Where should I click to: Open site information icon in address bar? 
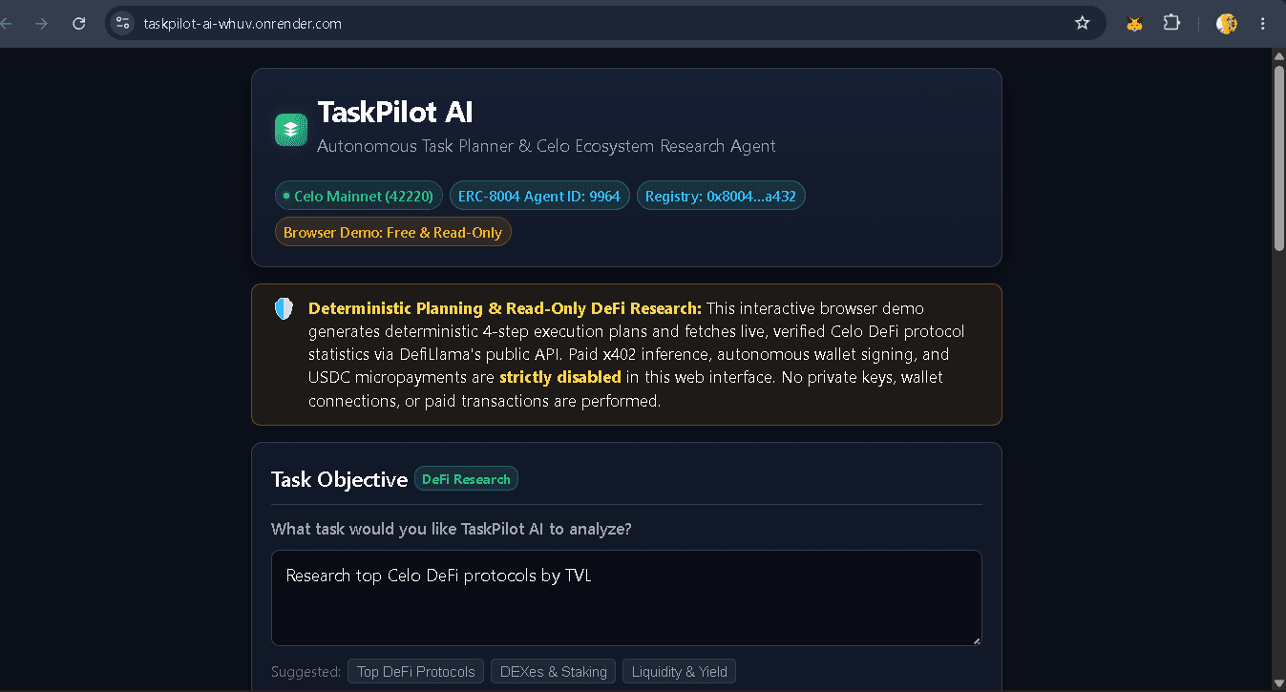[122, 23]
